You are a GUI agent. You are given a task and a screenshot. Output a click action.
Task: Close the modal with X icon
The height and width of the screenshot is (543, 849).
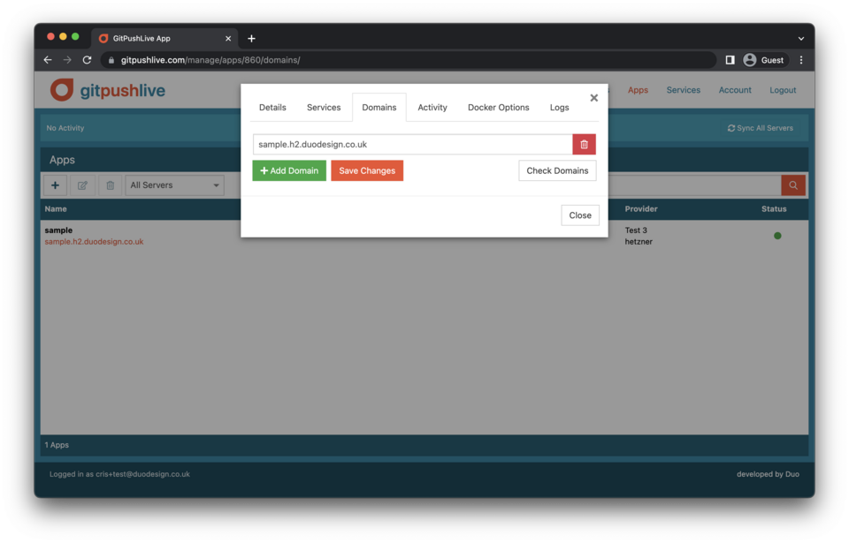(x=593, y=98)
